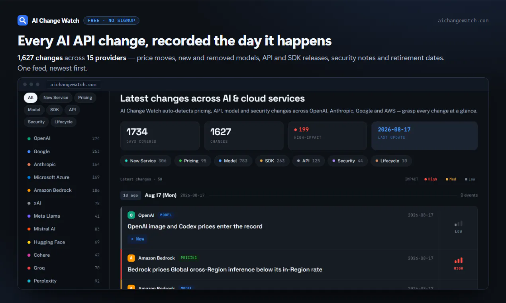Click the Low impact legend item
Viewport: 506px width, 303px height.
tap(470, 179)
